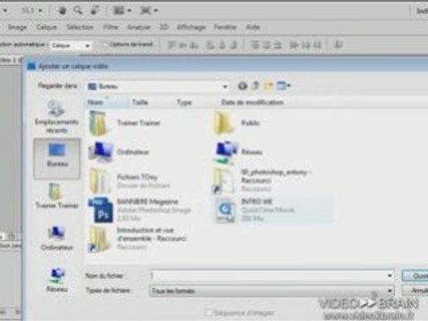Select Bureau in the places sidebar
The width and height of the screenshot is (428, 321).
(x=57, y=158)
